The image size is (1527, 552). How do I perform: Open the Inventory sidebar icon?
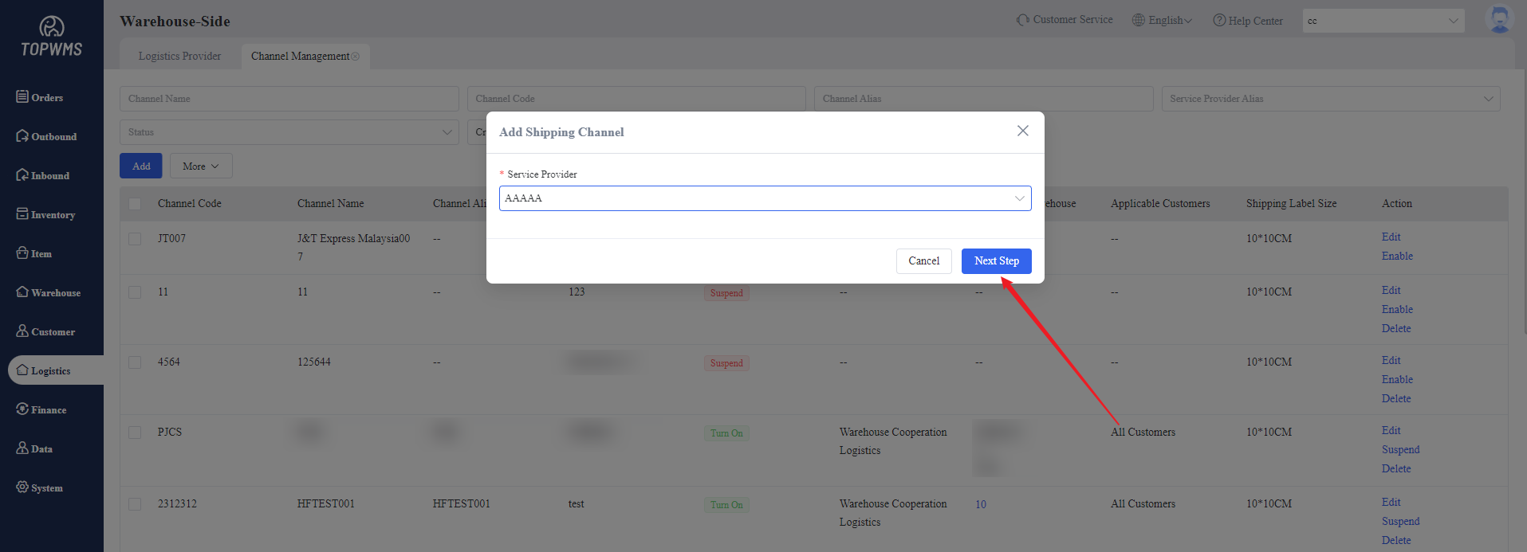tap(22, 214)
